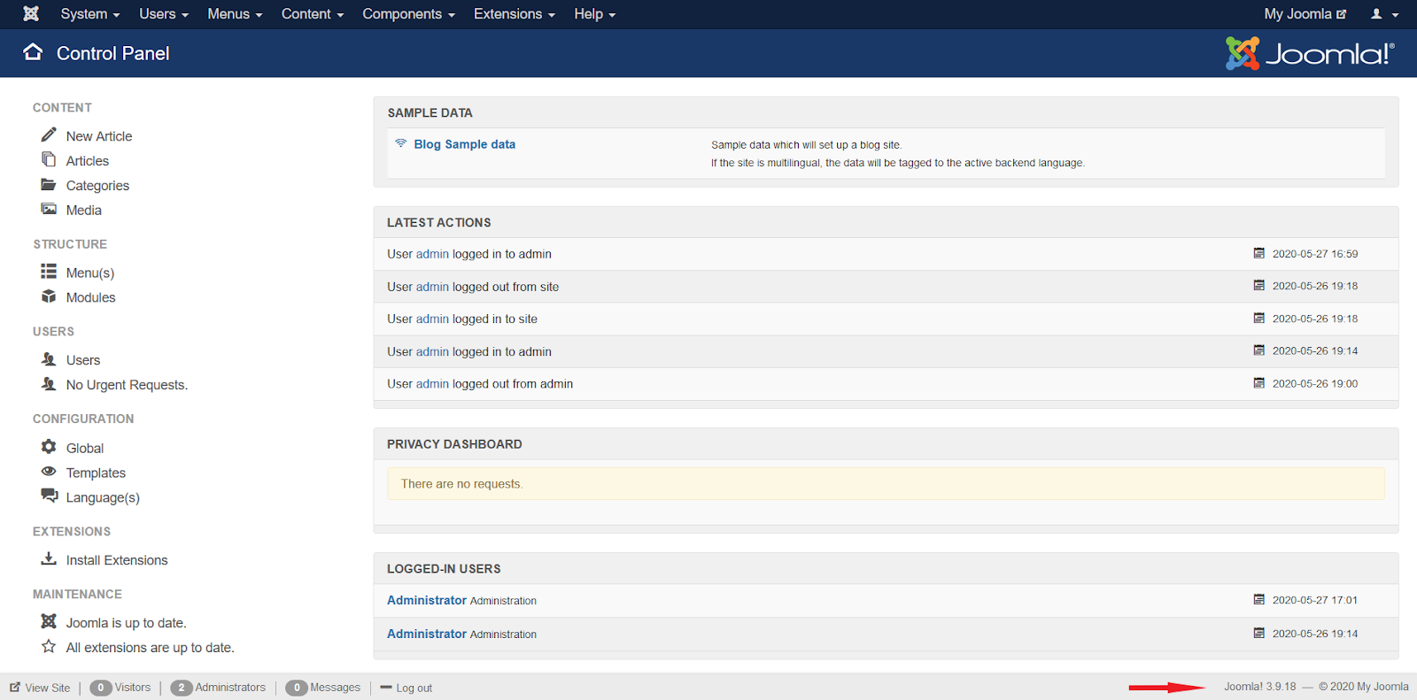
Task: Click the Language(s) sidebar link
Action: (x=103, y=497)
